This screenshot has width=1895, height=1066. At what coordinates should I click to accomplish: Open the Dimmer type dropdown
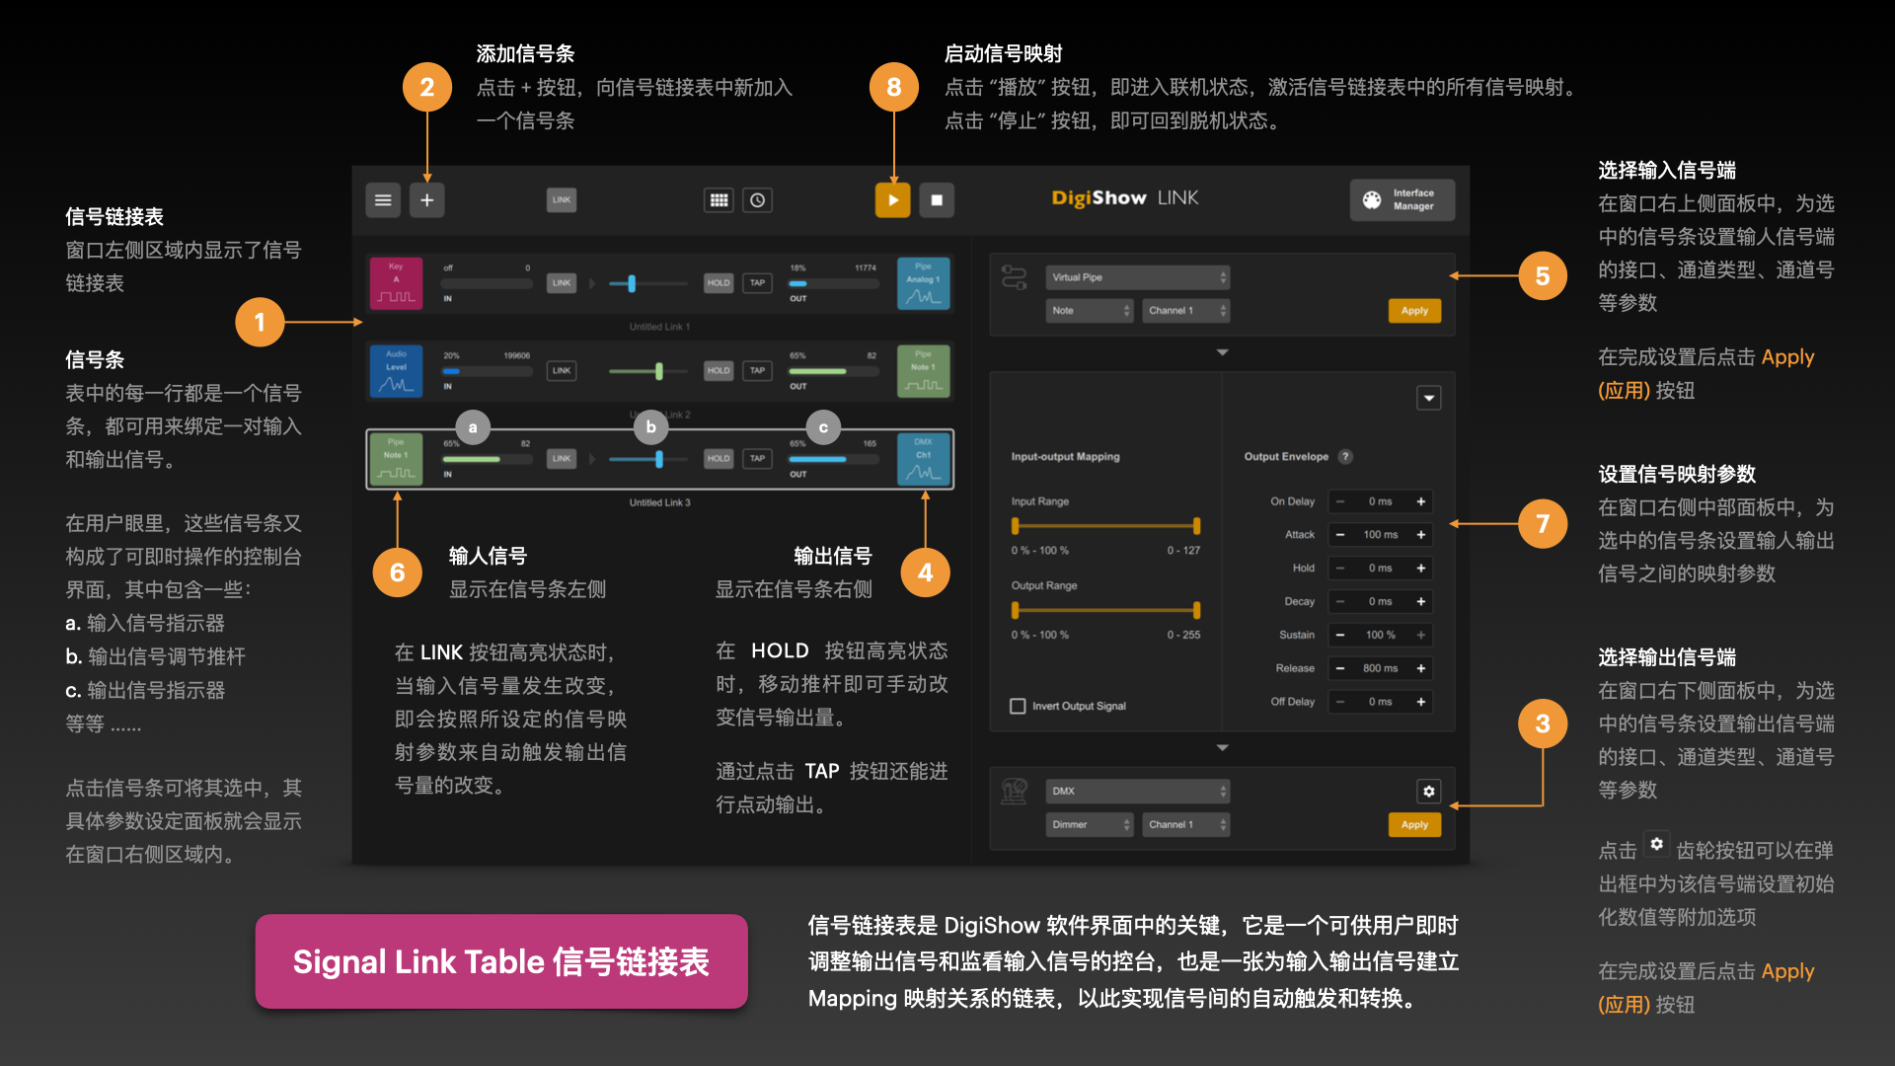(x=1090, y=824)
